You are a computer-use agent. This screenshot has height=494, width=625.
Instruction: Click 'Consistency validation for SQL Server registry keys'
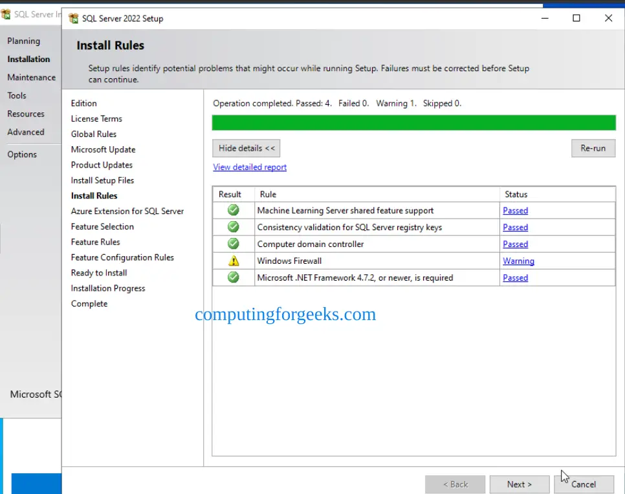[349, 227]
